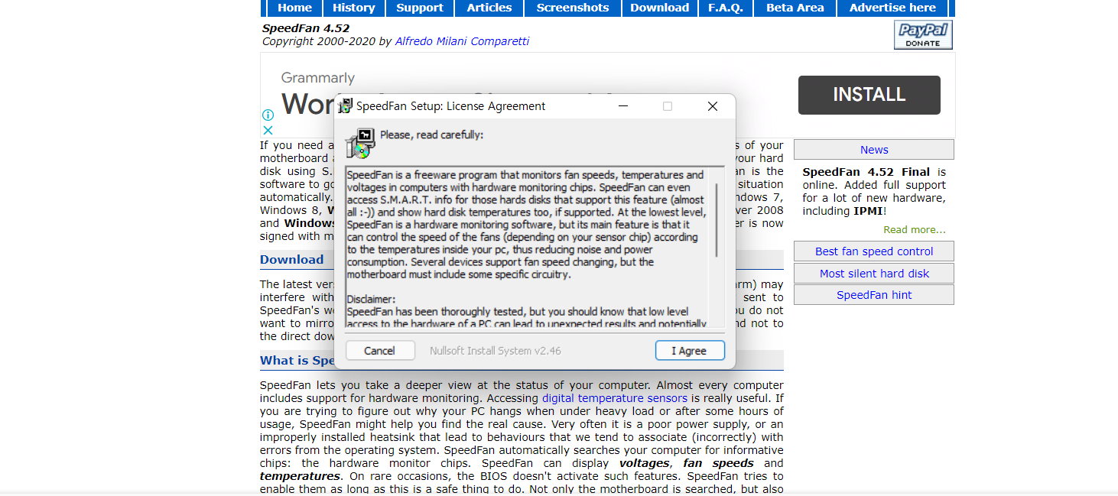Click the 'SpeedFan 4.52 Final' news text
The height and width of the screenshot is (496, 1118).
click(868, 172)
